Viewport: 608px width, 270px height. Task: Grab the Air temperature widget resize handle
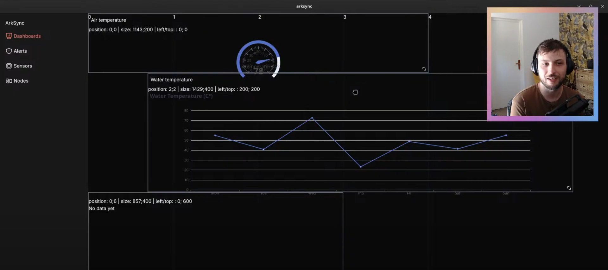[x=424, y=69]
